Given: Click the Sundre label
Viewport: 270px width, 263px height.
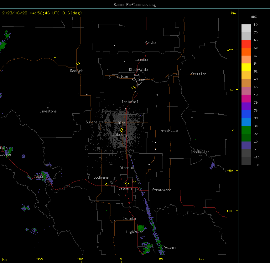Looking at the screenshot, I should click(91, 122).
